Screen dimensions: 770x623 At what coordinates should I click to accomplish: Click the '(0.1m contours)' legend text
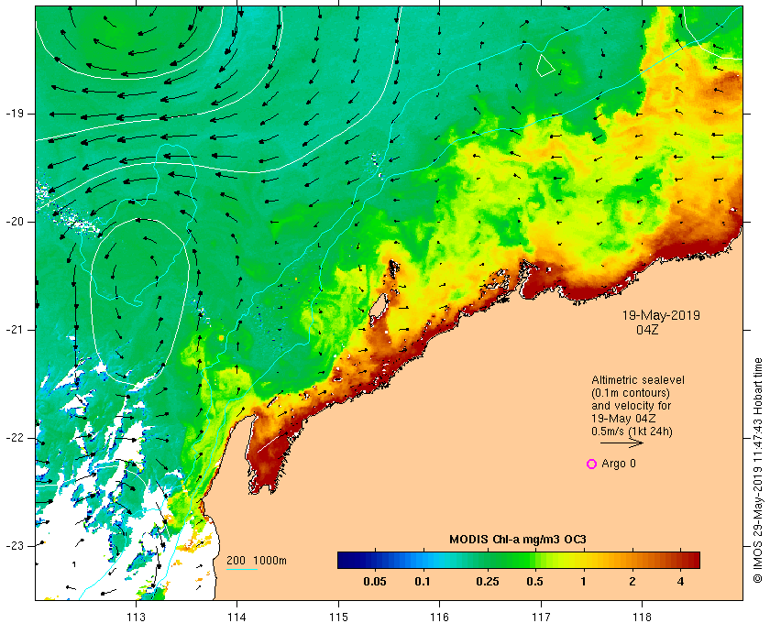tap(631, 393)
